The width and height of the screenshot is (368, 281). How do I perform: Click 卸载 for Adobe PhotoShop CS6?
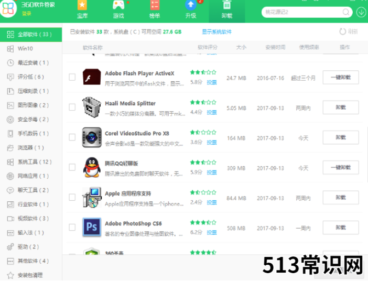[341, 228]
